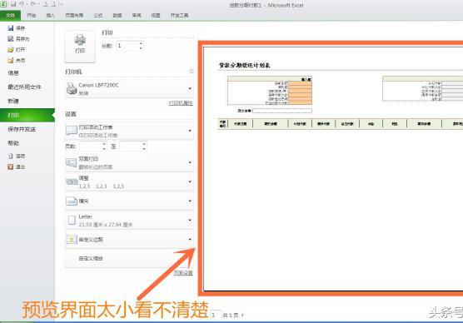Viewport: 463px width, 323px height.
Task: Open the 自定义缩放 custom scaling dropdown
Action: pyautogui.click(x=129, y=258)
